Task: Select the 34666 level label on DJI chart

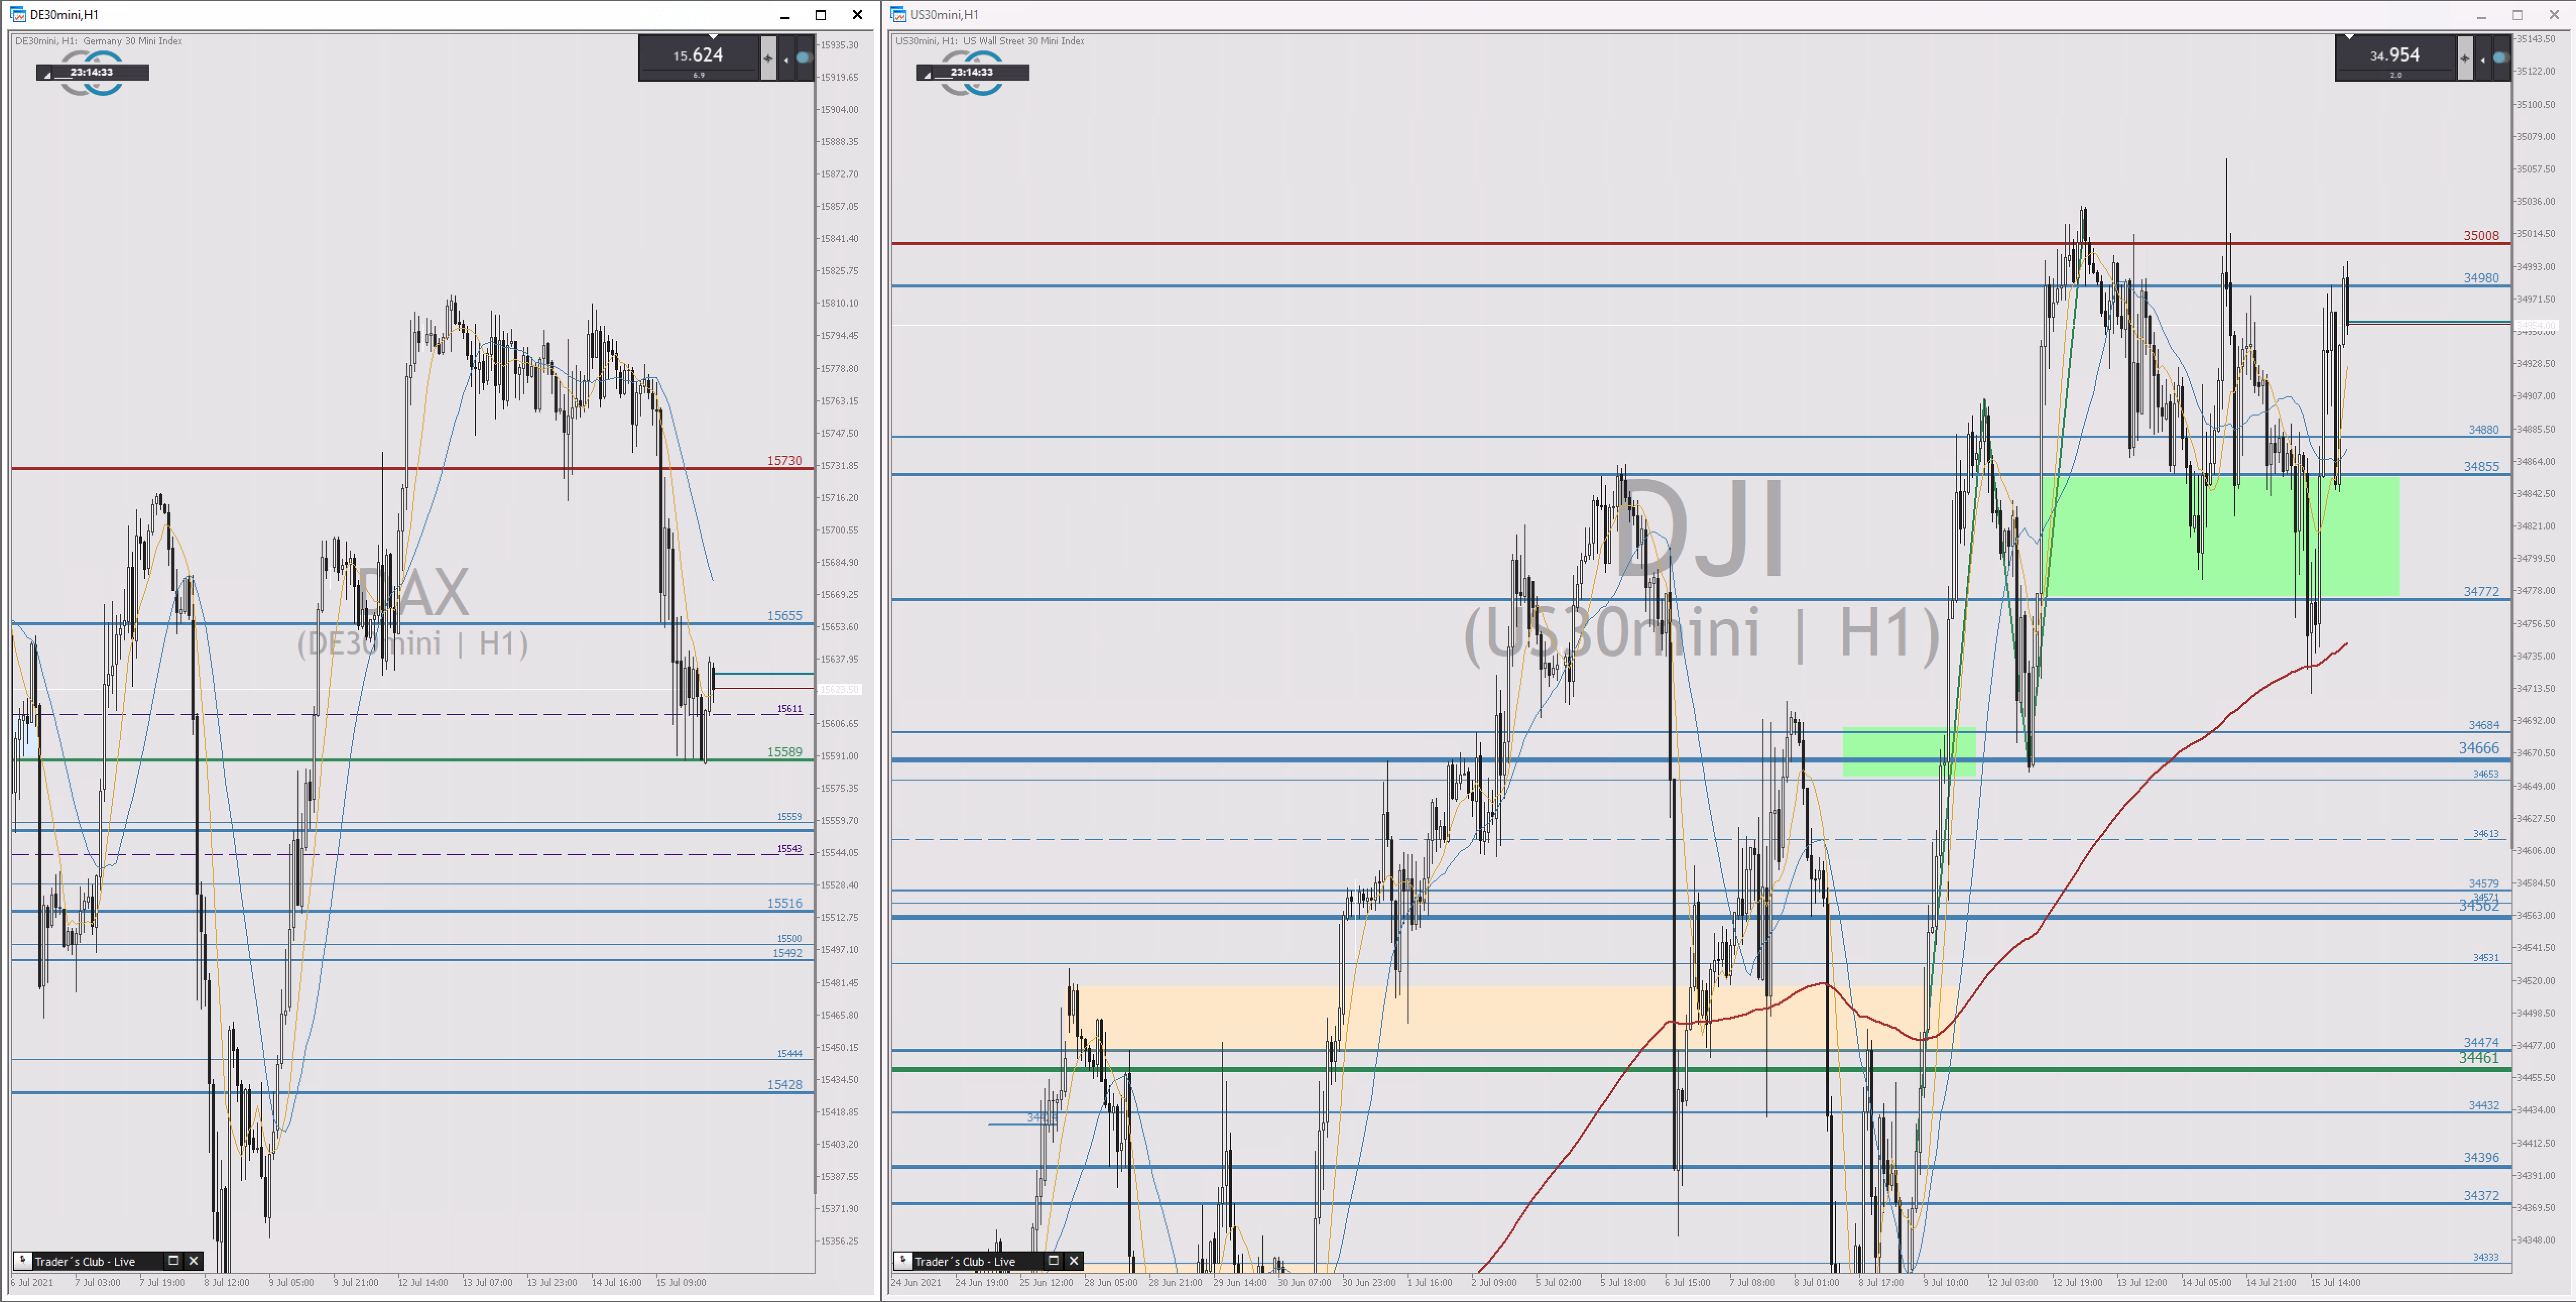Action: pyautogui.click(x=2478, y=747)
